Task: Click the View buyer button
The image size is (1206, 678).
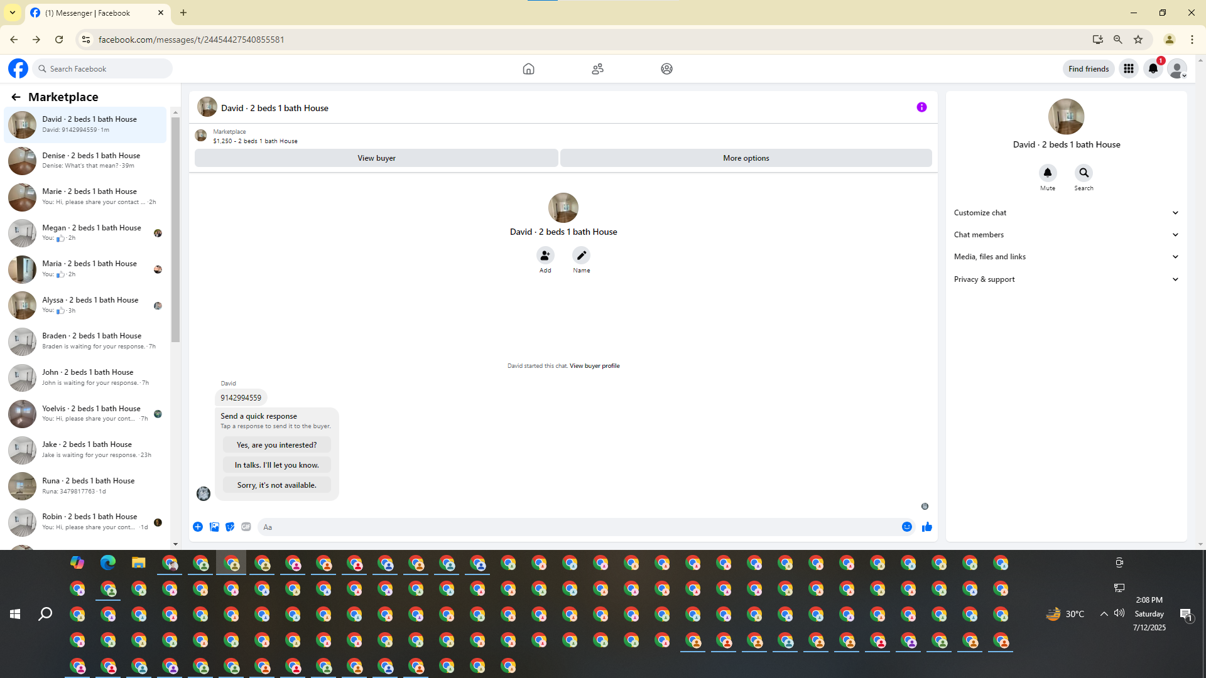Action: point(376,158)
